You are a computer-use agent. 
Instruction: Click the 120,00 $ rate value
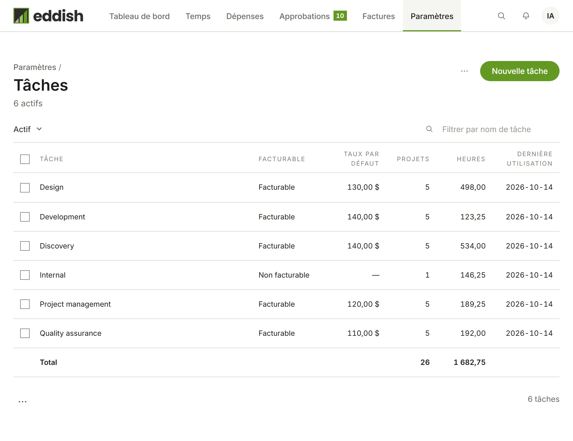[x=363, y=304]
